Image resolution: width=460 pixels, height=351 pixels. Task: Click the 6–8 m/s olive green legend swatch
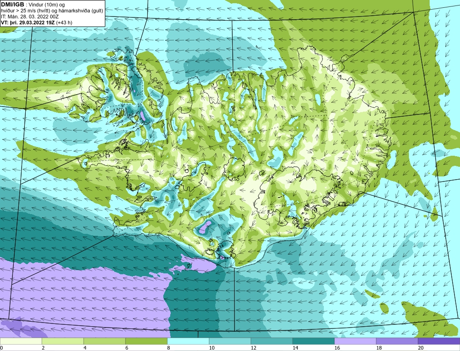tap(146, 341)
